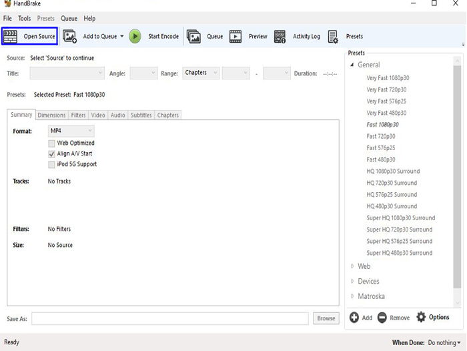467x351 pixels.
Task: Select HQ 480p30 Surround preset
Action: coord(392,206)
